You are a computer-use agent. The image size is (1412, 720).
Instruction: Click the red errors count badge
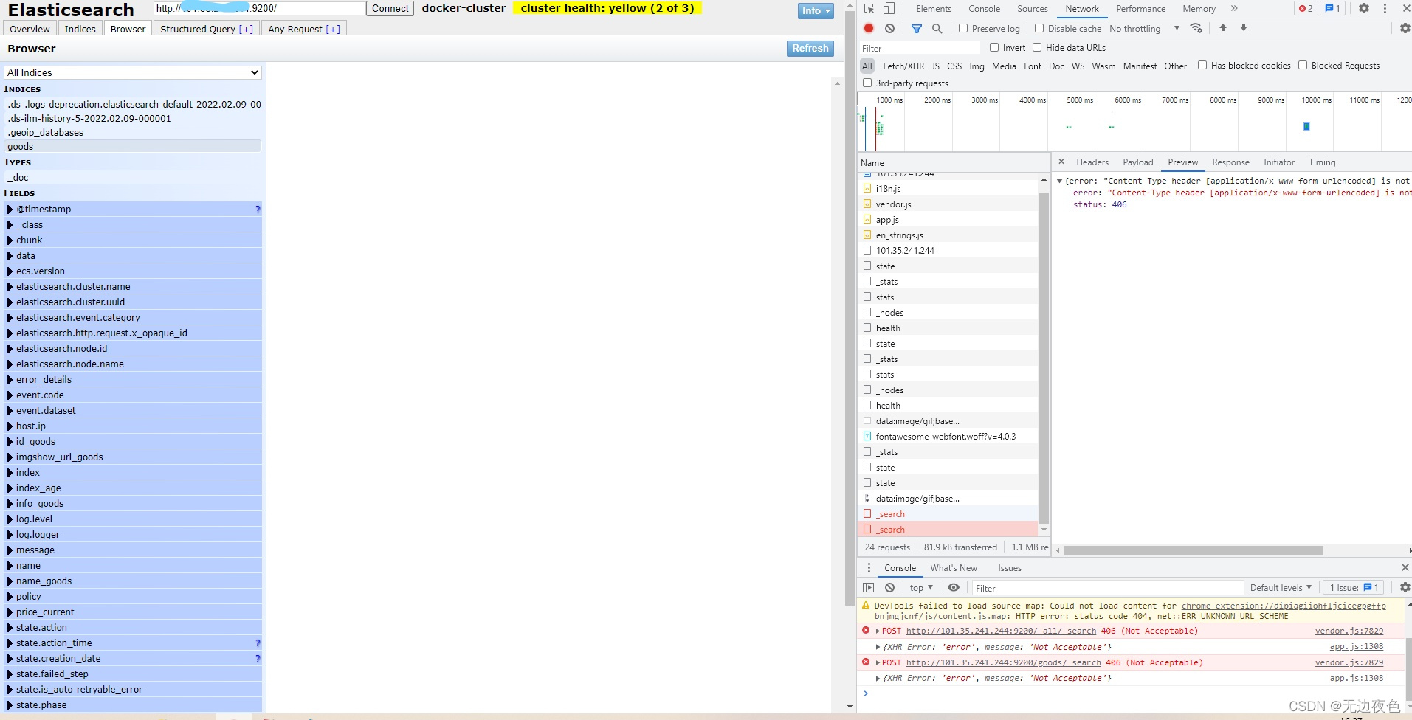tap(1306, 8)
